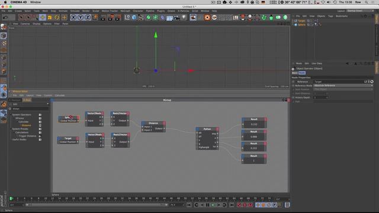Switch to Basic tab in Attribute Manager
Screen dimensions: 379x213
tap(295, 73)
